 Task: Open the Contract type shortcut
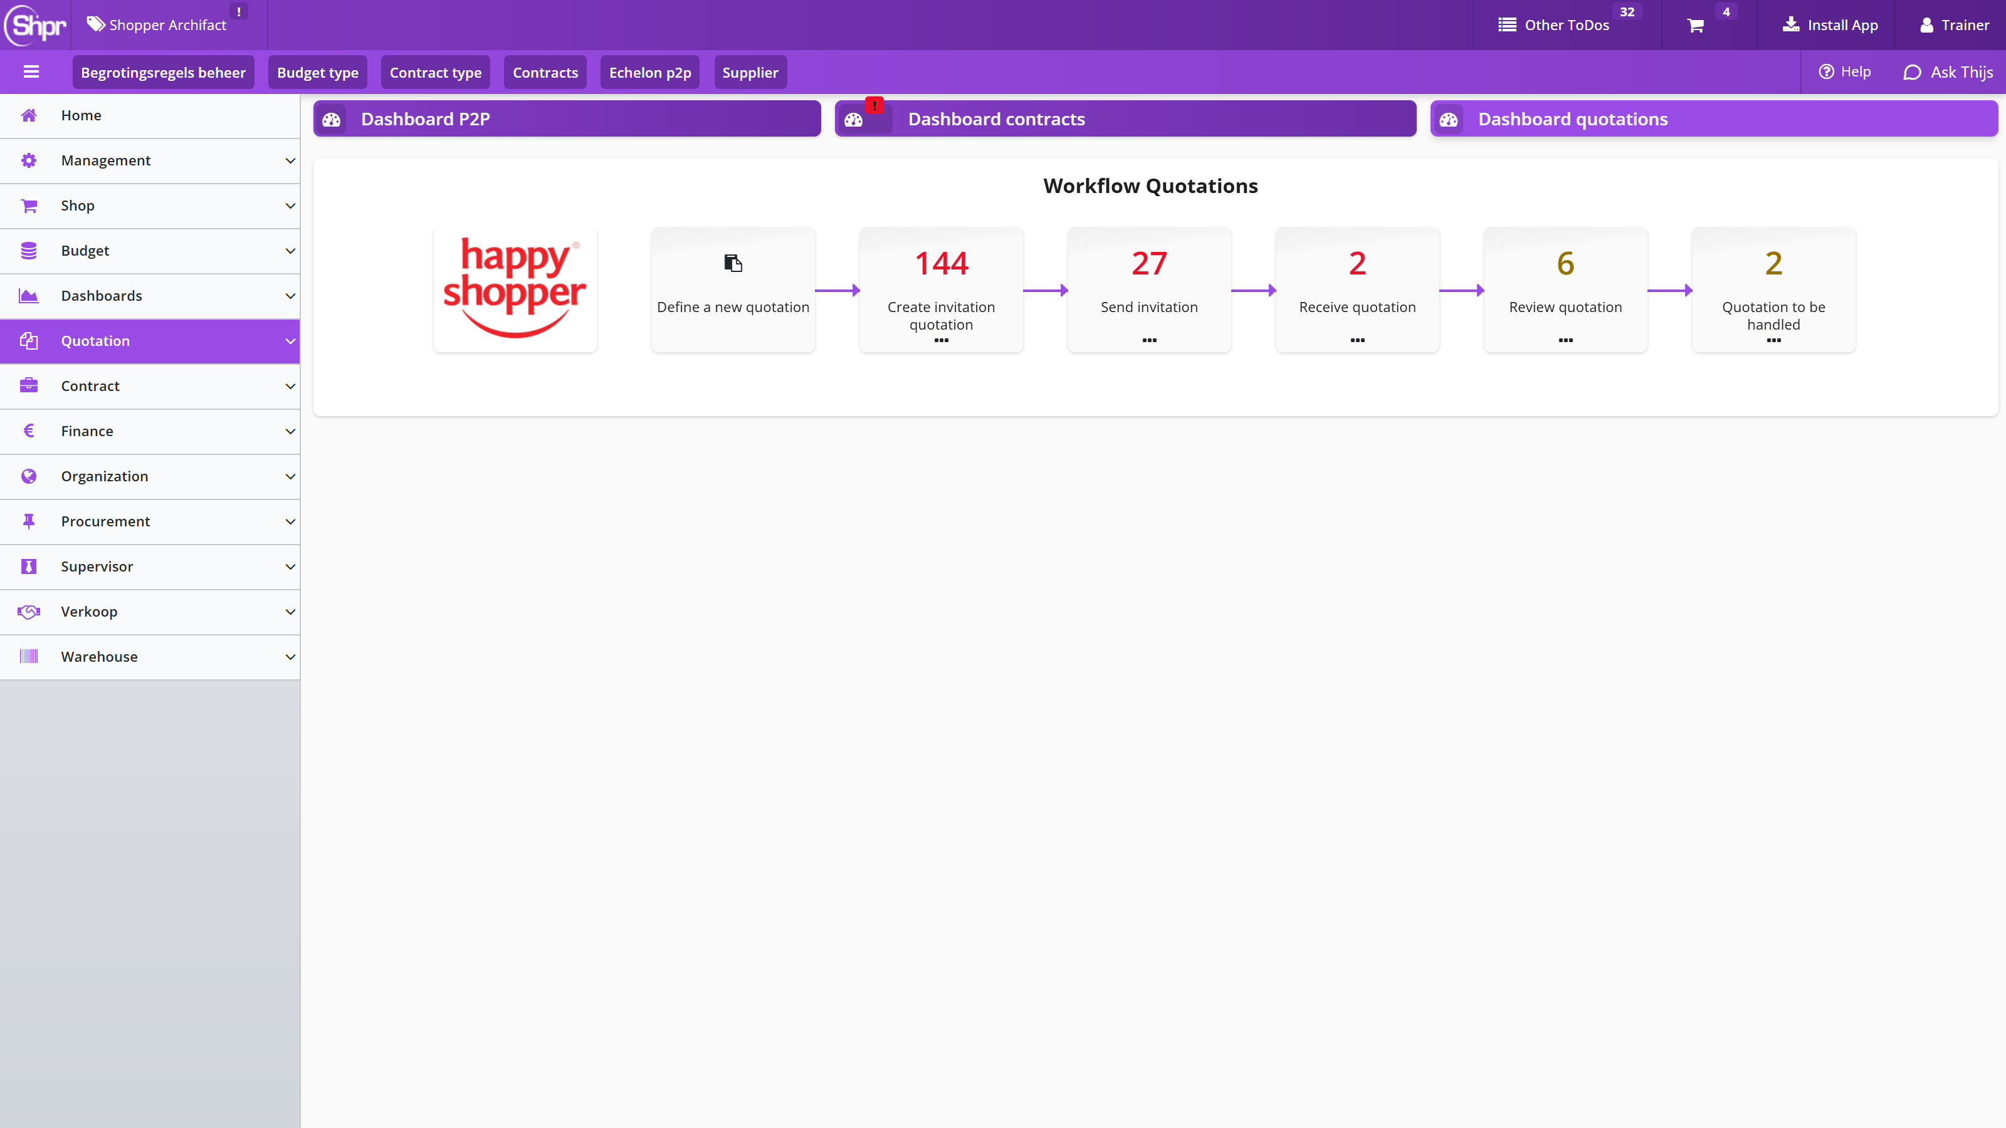coord(435,73)
